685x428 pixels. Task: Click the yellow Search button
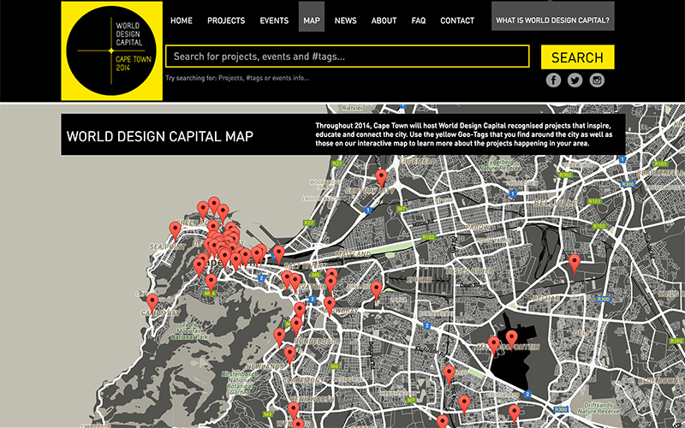(577, 57)
